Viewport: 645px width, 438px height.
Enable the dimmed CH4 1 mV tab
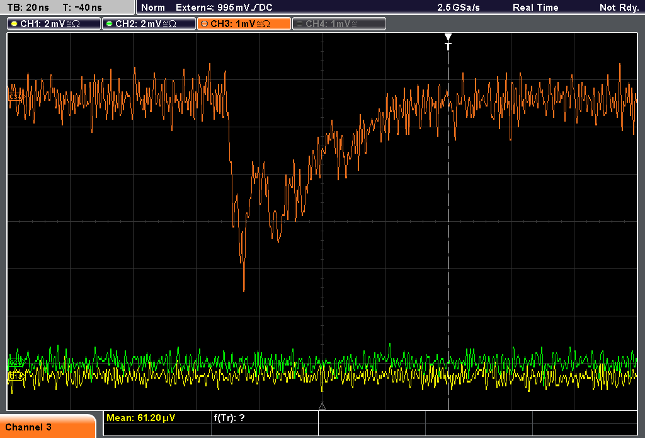tap(340, 24)
